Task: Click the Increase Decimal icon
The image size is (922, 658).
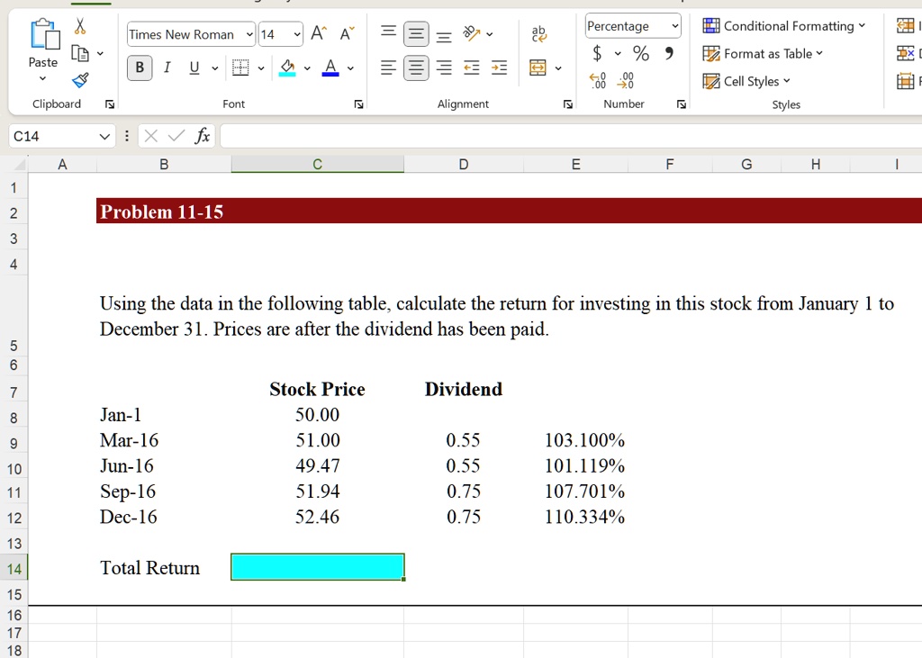Action: [x=598, y=80]
